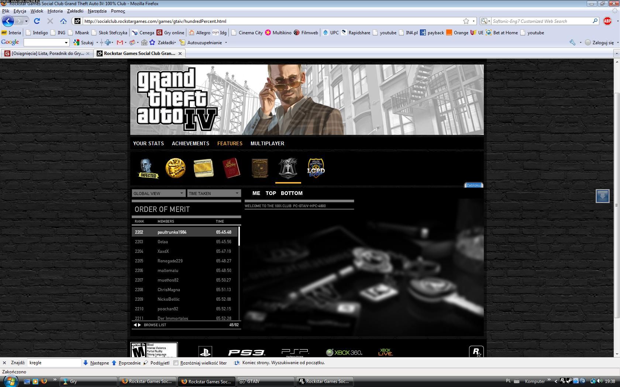Screen dimensions: 620x387
Task: Click Następne in the find bar
Action: tap(96, 363)
